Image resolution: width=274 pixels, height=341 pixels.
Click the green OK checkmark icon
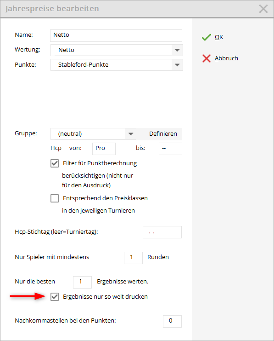pos(207,37)
